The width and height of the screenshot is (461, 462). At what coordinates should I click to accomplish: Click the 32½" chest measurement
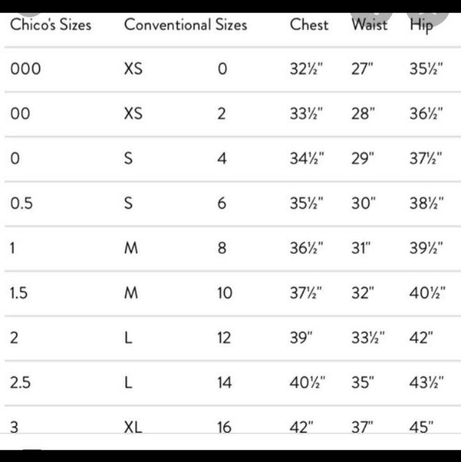306,69
